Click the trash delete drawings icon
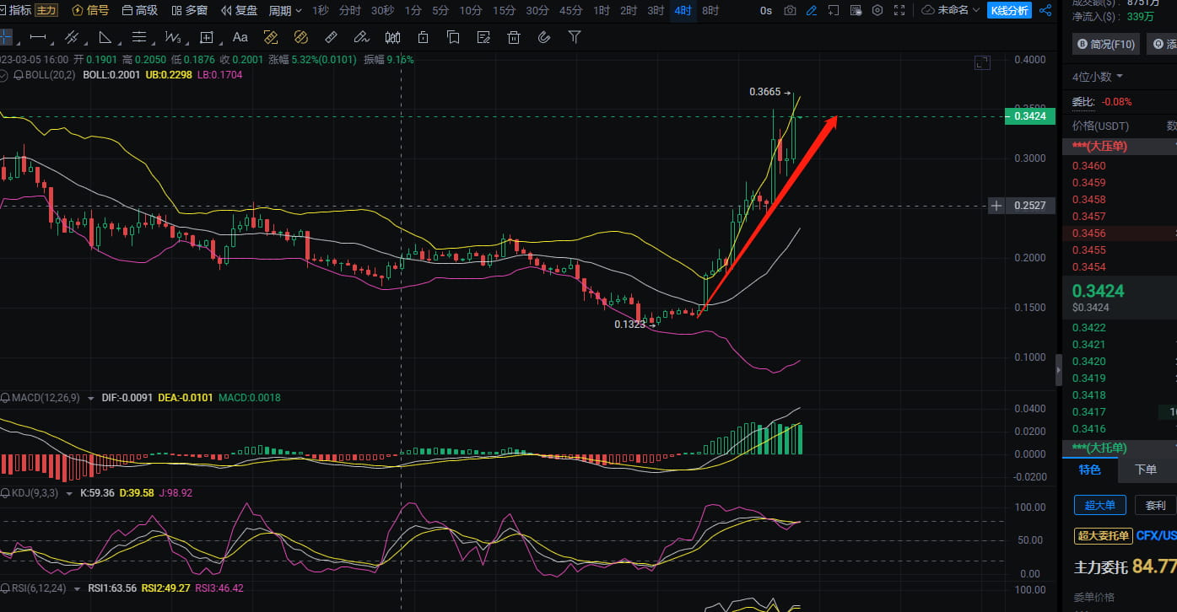1177x612 pixels. pyautogui.click(x=513, y=37)
